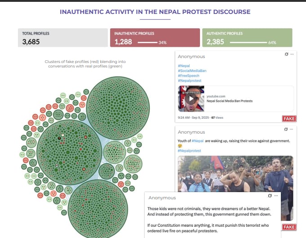Click the circular slash icon on the first post
The image size is (306, 238).
(286, 54)
